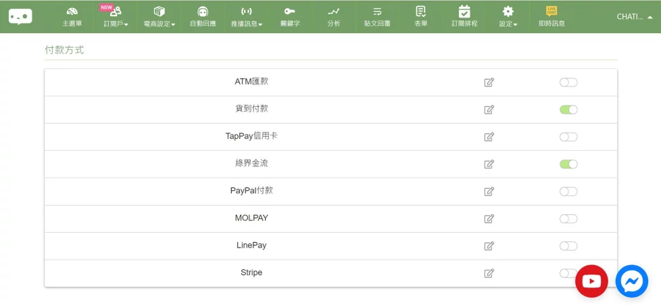661x305 pixels.
Task: Click the ATM匯款 row label
Action: click(251, 81)
